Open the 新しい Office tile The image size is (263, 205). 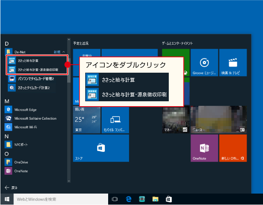click(x=233, y=148)
